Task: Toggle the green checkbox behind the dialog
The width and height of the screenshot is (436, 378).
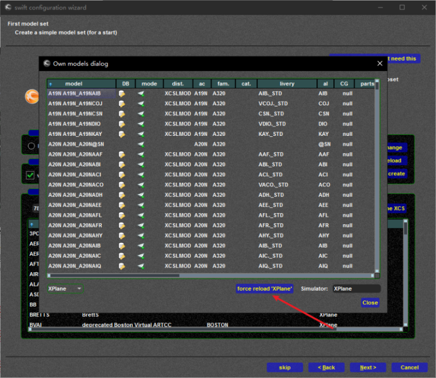Action: tap(31, 175)
